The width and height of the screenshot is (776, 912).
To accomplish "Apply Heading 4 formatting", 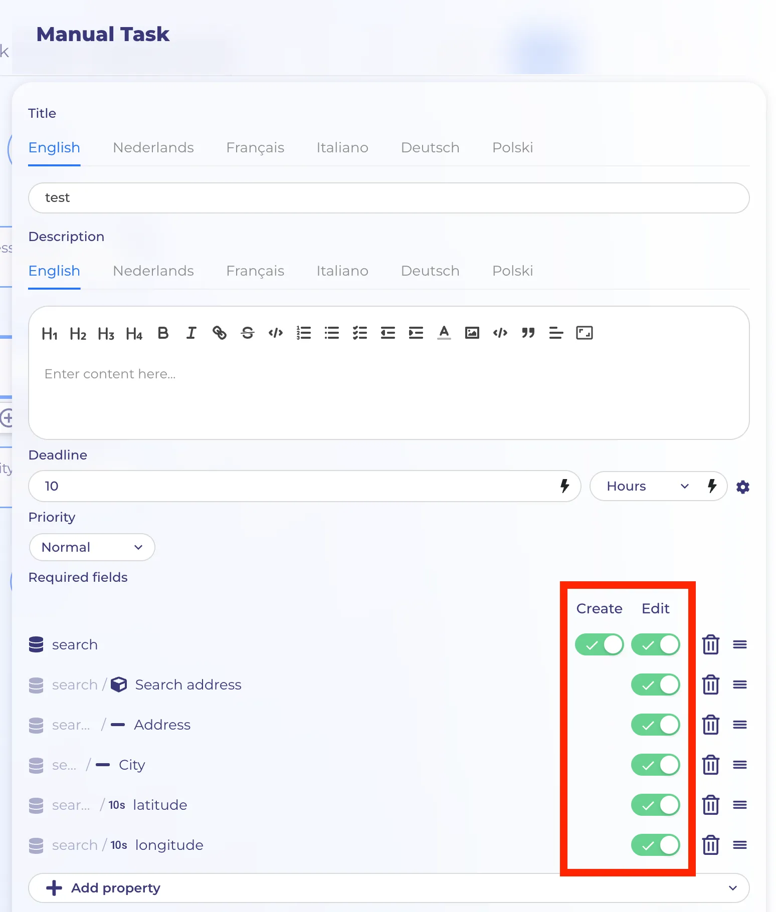I will click(x=134, y=333).
